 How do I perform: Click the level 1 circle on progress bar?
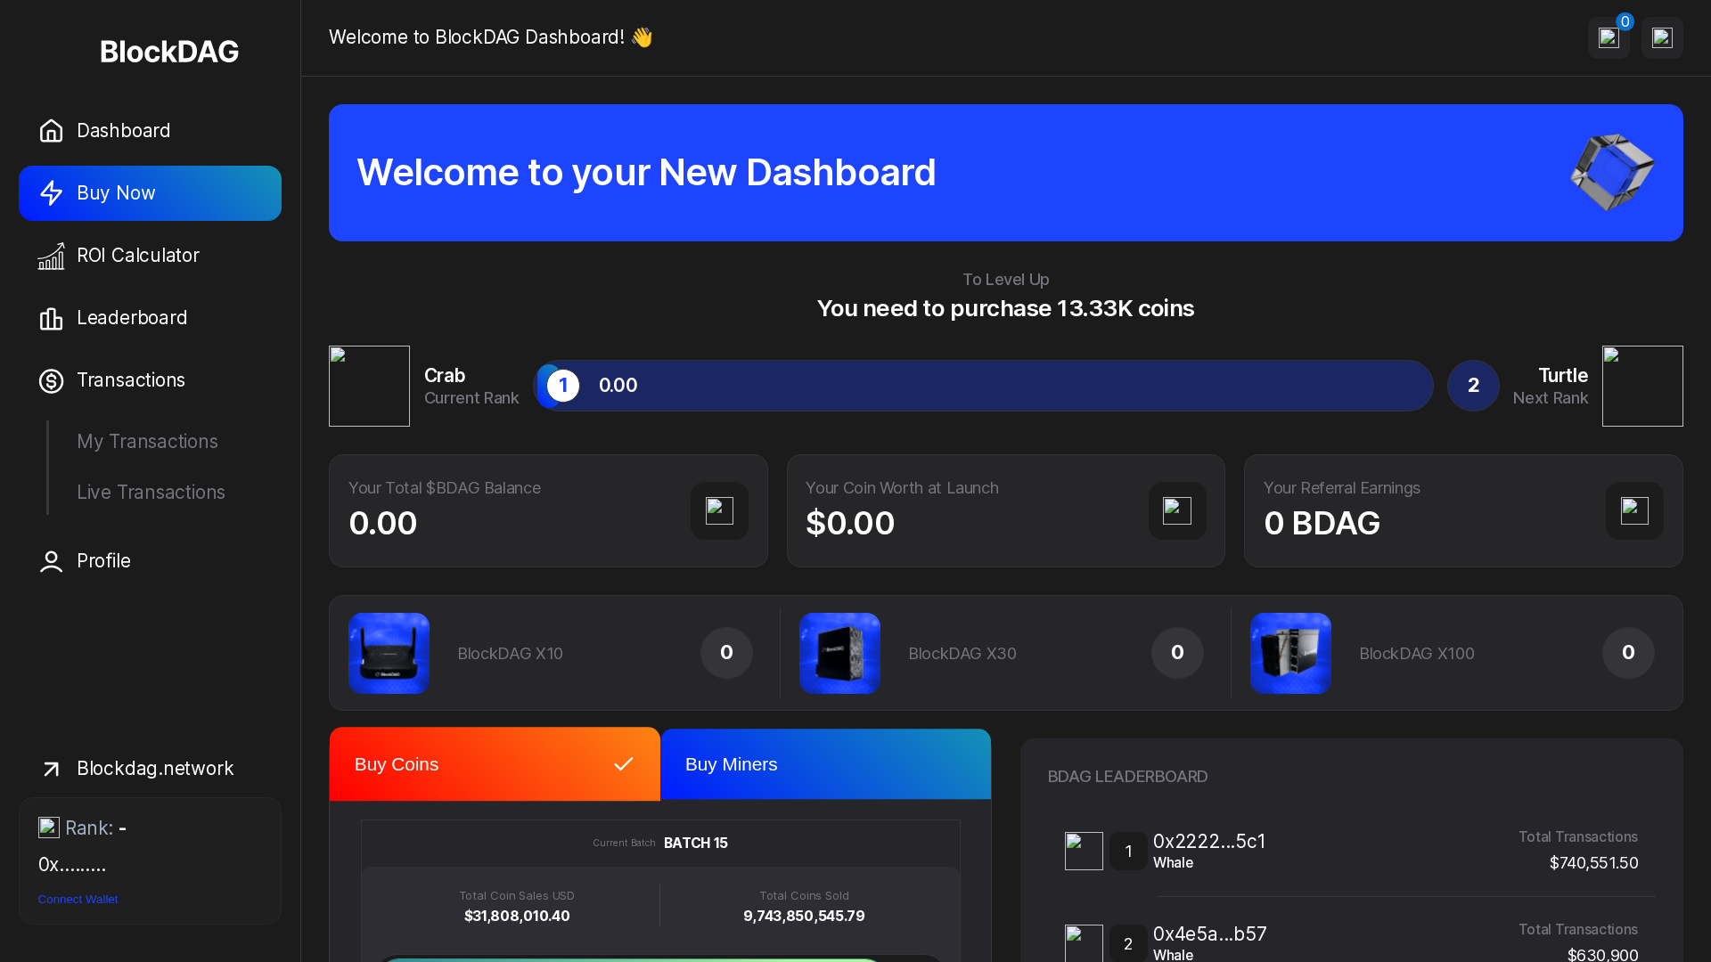tap(563, 386)
